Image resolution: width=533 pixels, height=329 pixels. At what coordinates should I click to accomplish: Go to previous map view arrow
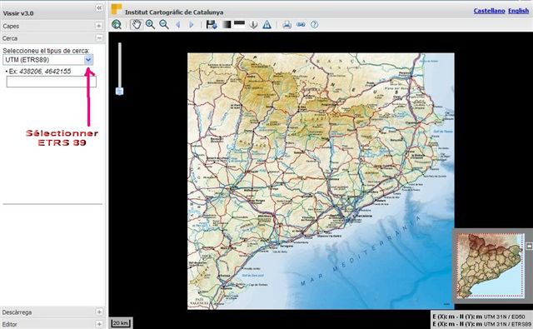coord(177,24)
